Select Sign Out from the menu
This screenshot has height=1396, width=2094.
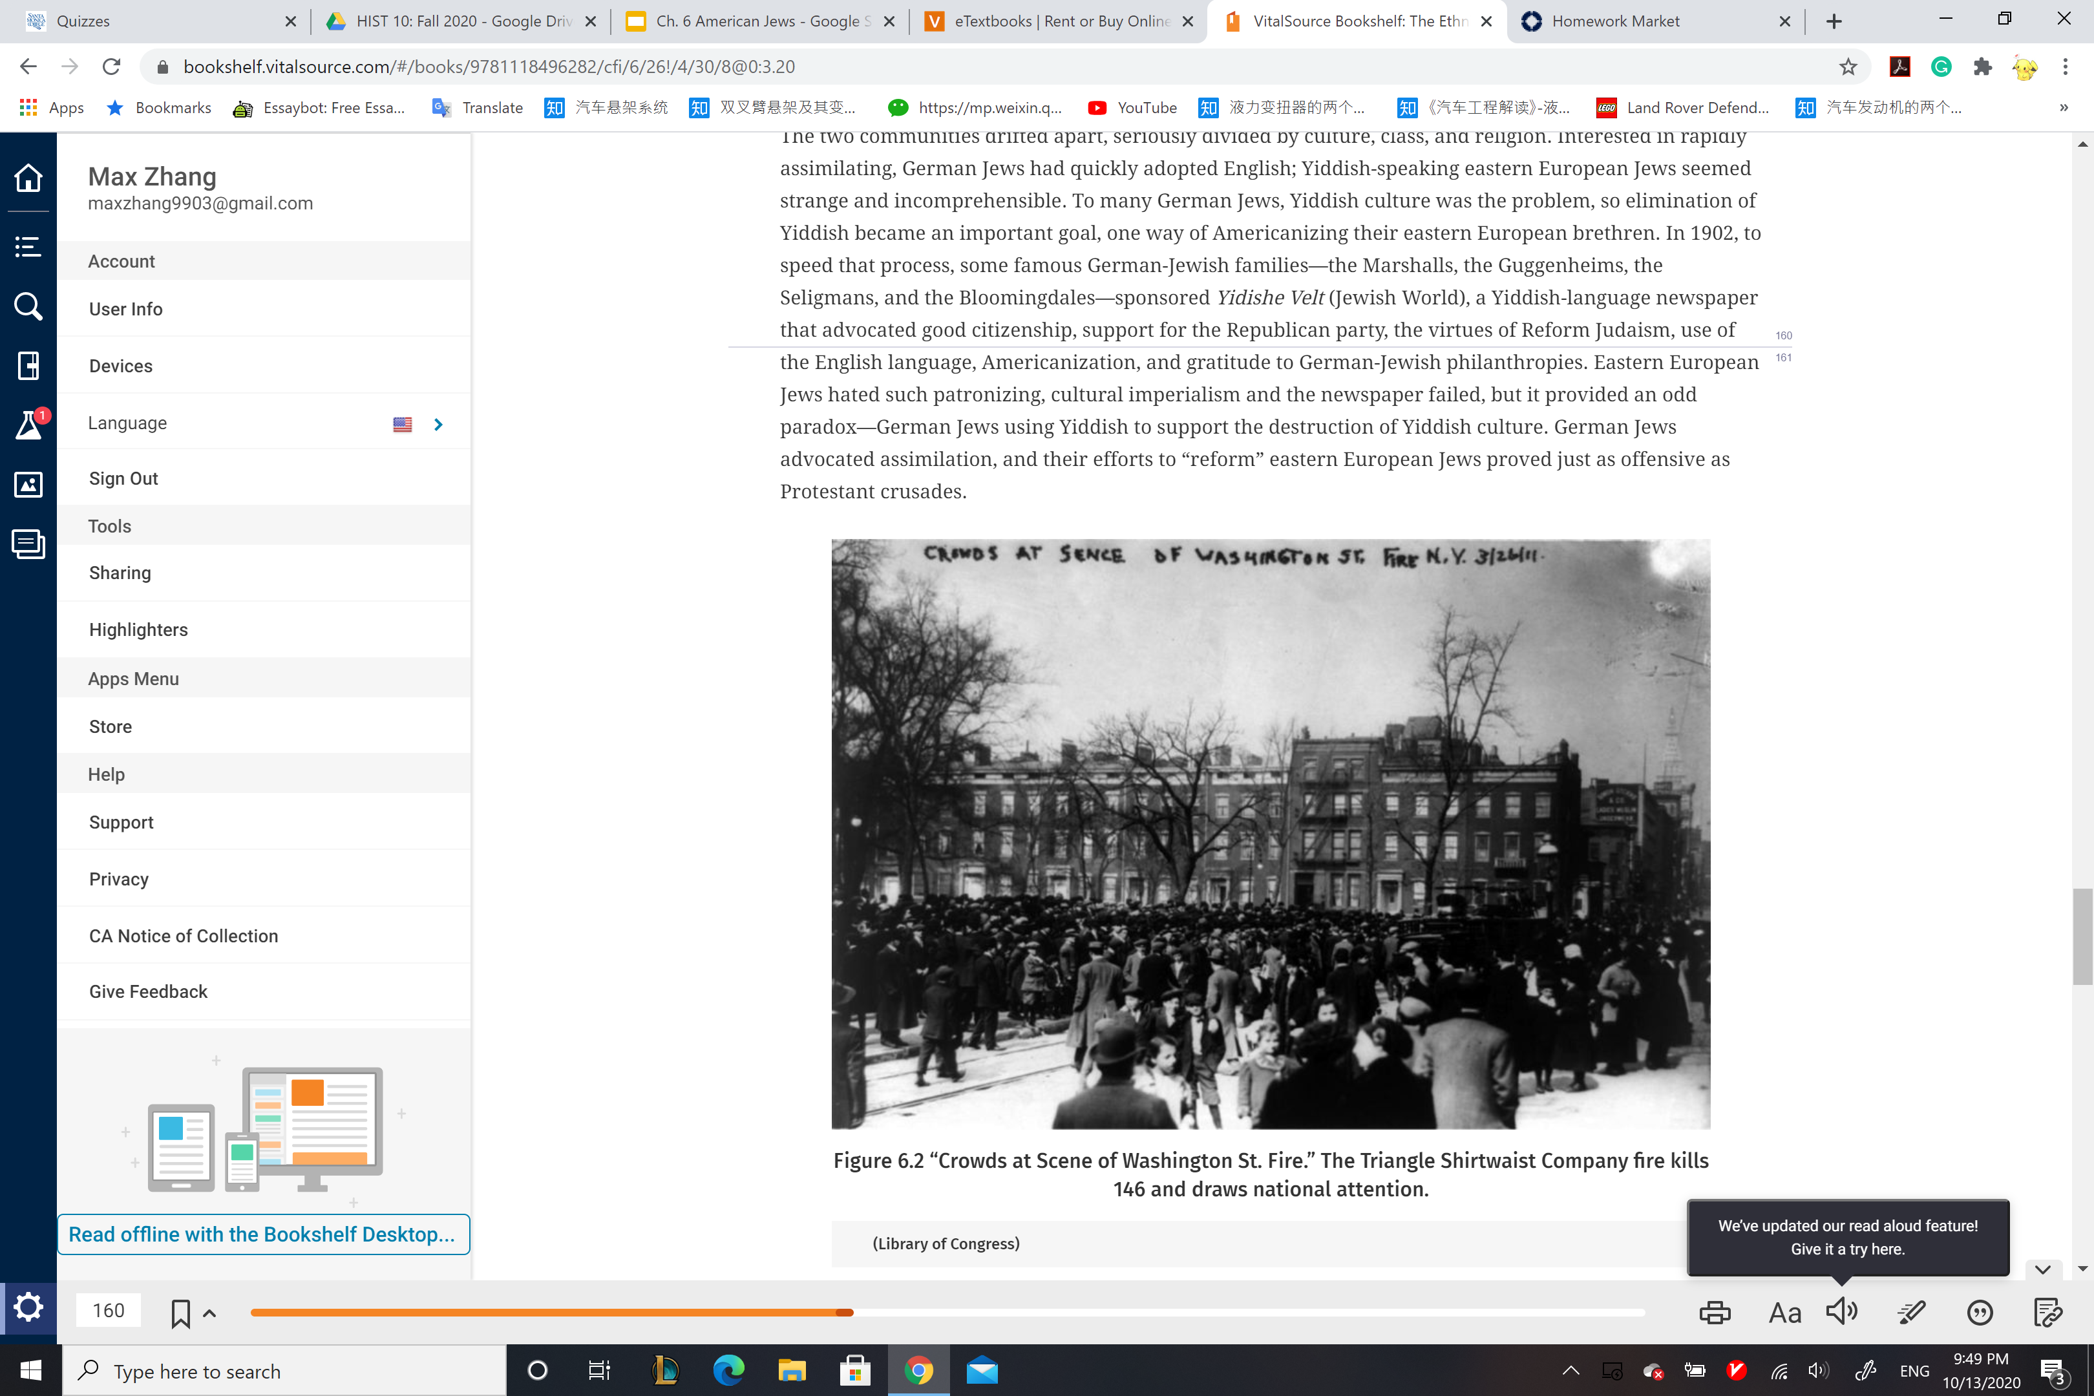(x=264, y=479)
